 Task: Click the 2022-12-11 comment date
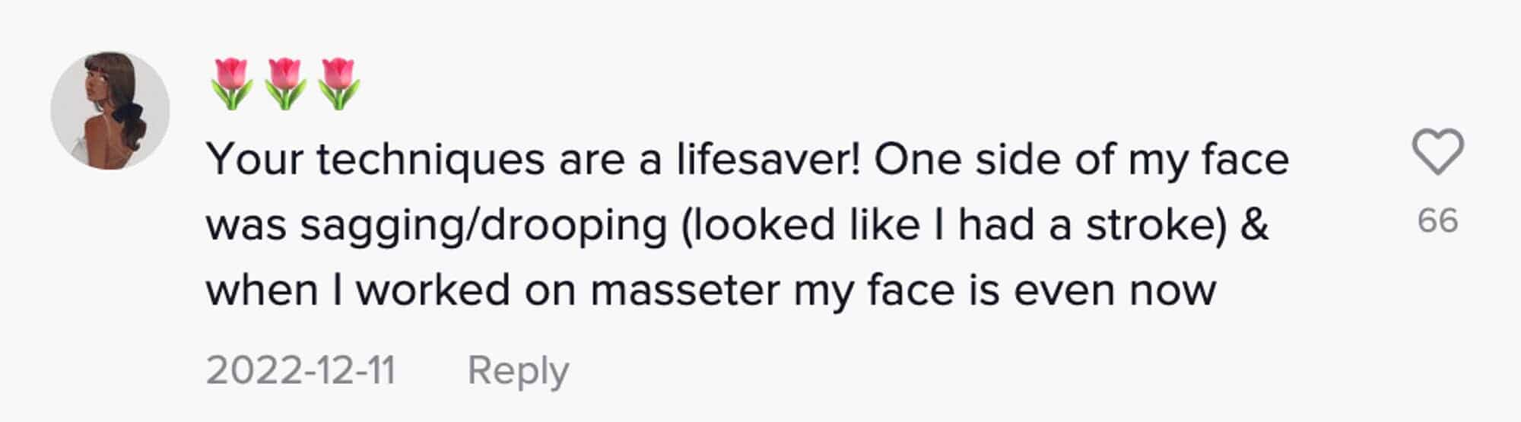[x=300, y=371]
